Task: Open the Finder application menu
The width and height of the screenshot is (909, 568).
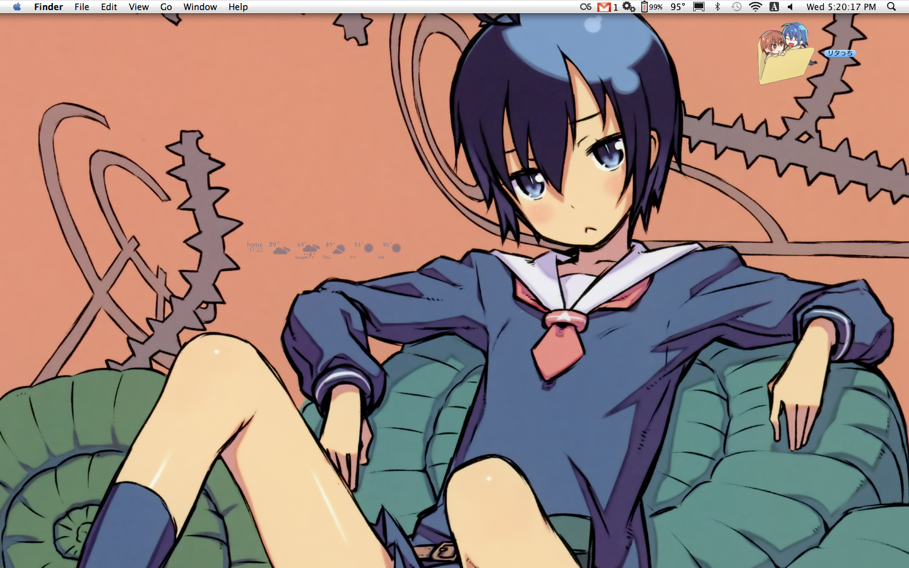Action: (x=49, y=7)
